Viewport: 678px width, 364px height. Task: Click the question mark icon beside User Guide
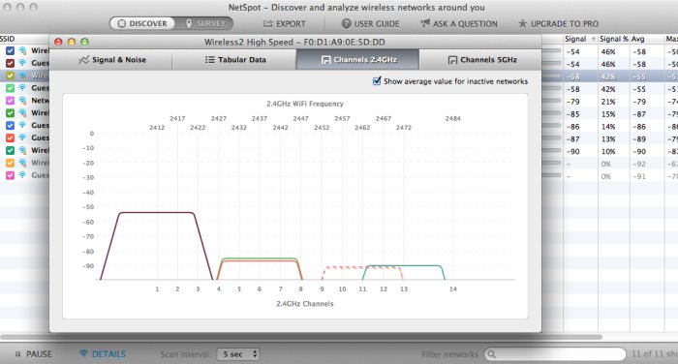pyautogui.click(x=346, y=23)
